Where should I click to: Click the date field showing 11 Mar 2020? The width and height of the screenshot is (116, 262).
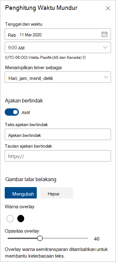coord(58,34)
